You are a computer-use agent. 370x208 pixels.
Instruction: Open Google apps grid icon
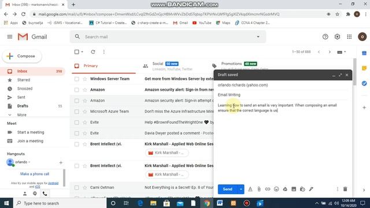coord(349,37)
